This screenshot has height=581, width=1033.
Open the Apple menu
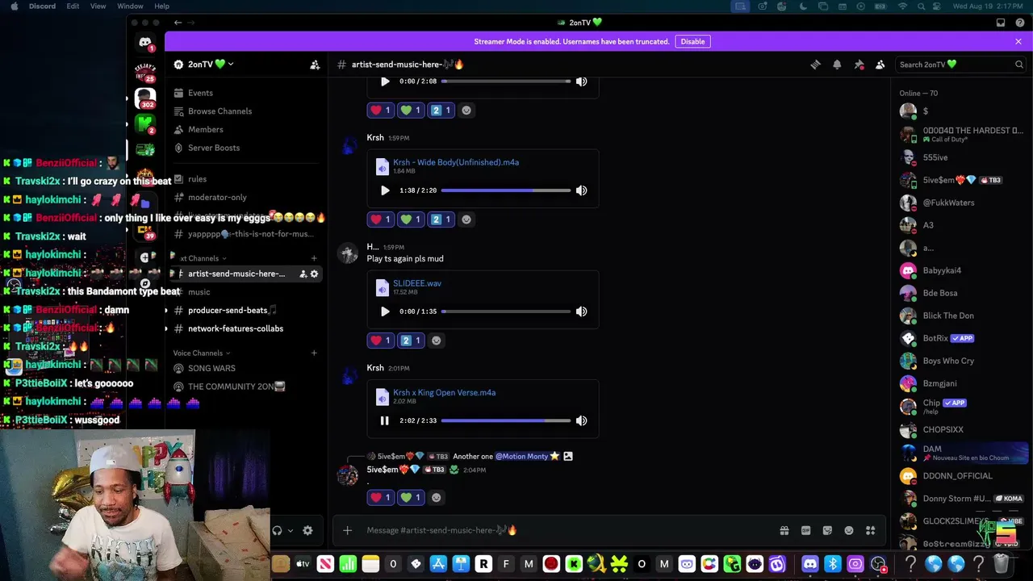[14, 6]
